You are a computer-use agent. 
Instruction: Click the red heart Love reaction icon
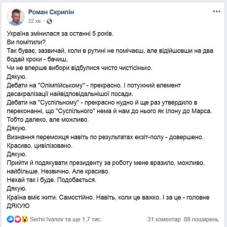[x=18, y=219]
